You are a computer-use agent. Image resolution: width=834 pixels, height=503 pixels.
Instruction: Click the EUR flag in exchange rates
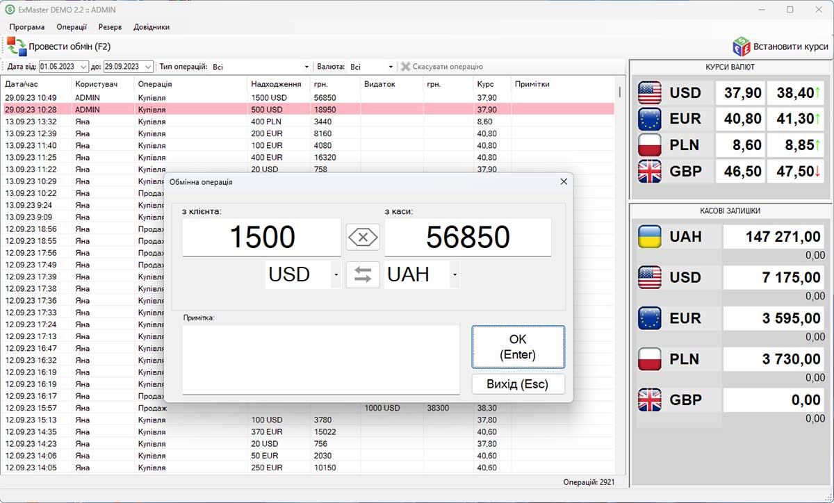[650, 119]
